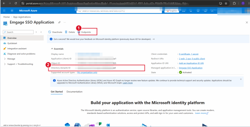The width and height of the screenshot is (250, 127).
Task: Open the '0 certificate, 1 secret' link
Action: tap(189, 54)
